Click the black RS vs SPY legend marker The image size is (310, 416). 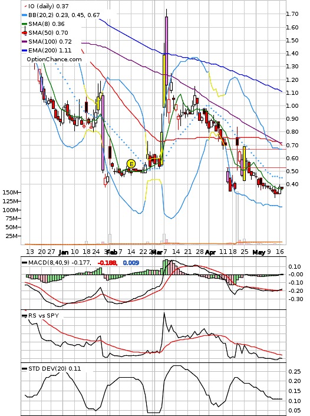pyautogui.click(x=24, y=316)
